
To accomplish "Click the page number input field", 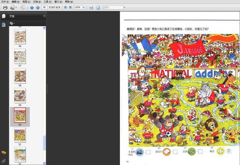I will [44, 7].
